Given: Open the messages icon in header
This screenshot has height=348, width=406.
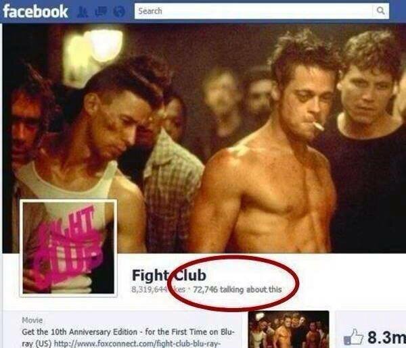Looking at the screenshot, I should click(x=101, y=11).
